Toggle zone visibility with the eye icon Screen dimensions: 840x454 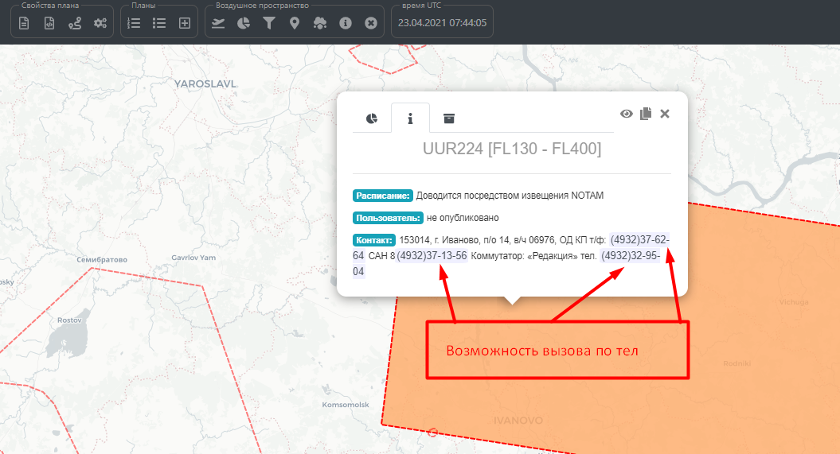tap(627, 114)
